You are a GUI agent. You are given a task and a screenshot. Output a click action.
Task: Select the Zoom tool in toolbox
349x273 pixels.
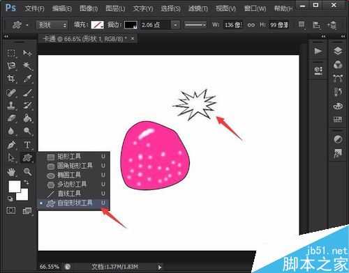point(27,172)
